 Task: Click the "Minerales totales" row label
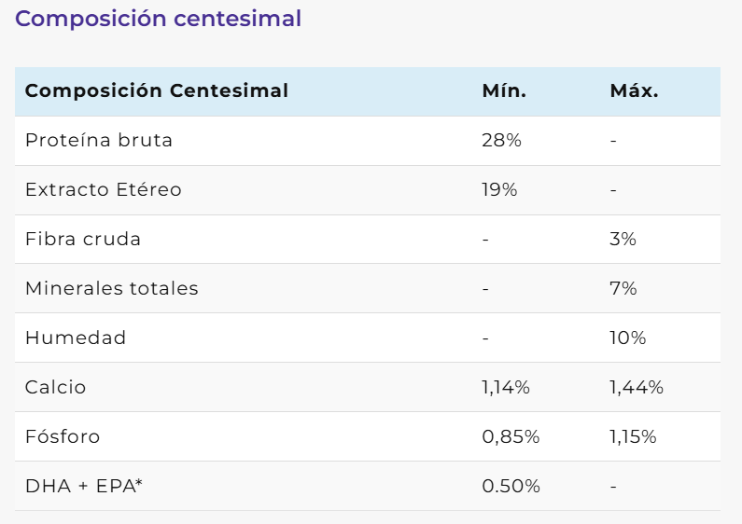pos(112,289)
